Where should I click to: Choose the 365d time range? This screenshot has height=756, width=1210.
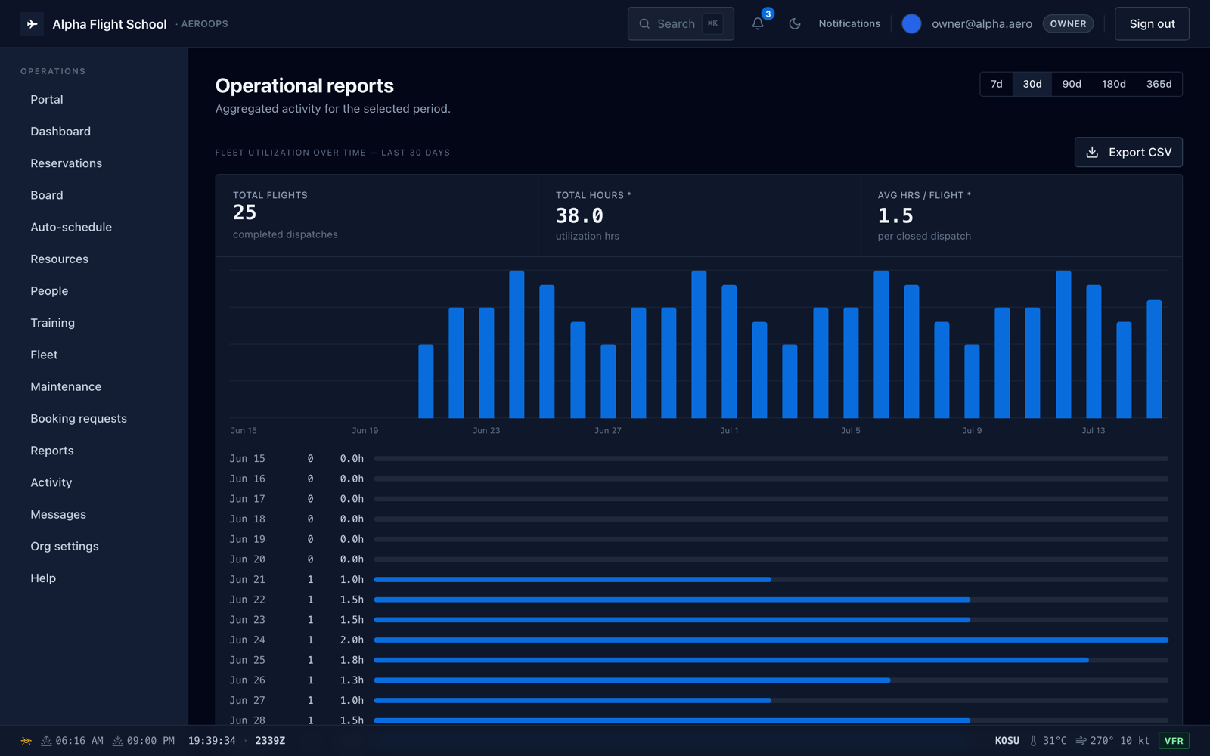coord(1159,84)
